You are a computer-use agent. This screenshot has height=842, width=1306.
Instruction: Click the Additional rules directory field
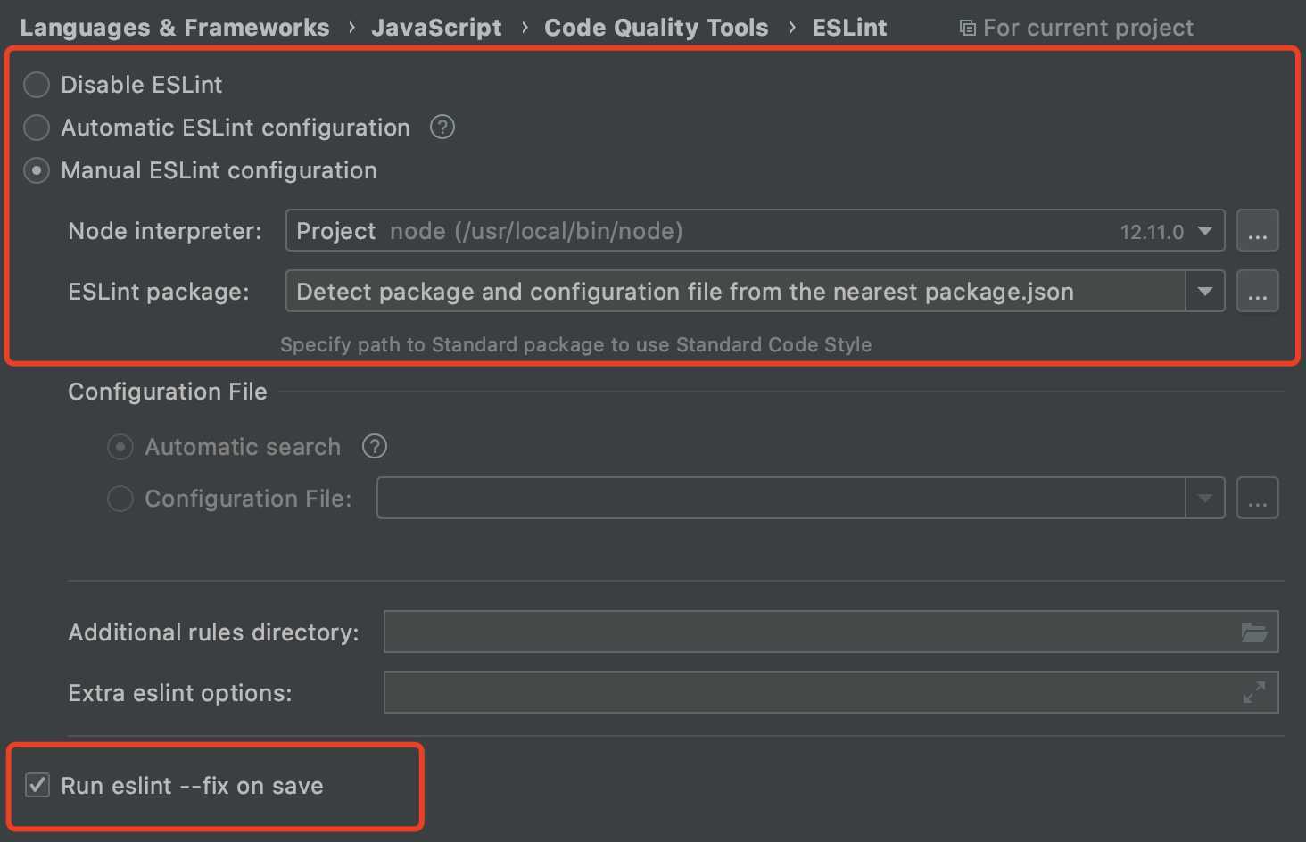pos(831,632)
